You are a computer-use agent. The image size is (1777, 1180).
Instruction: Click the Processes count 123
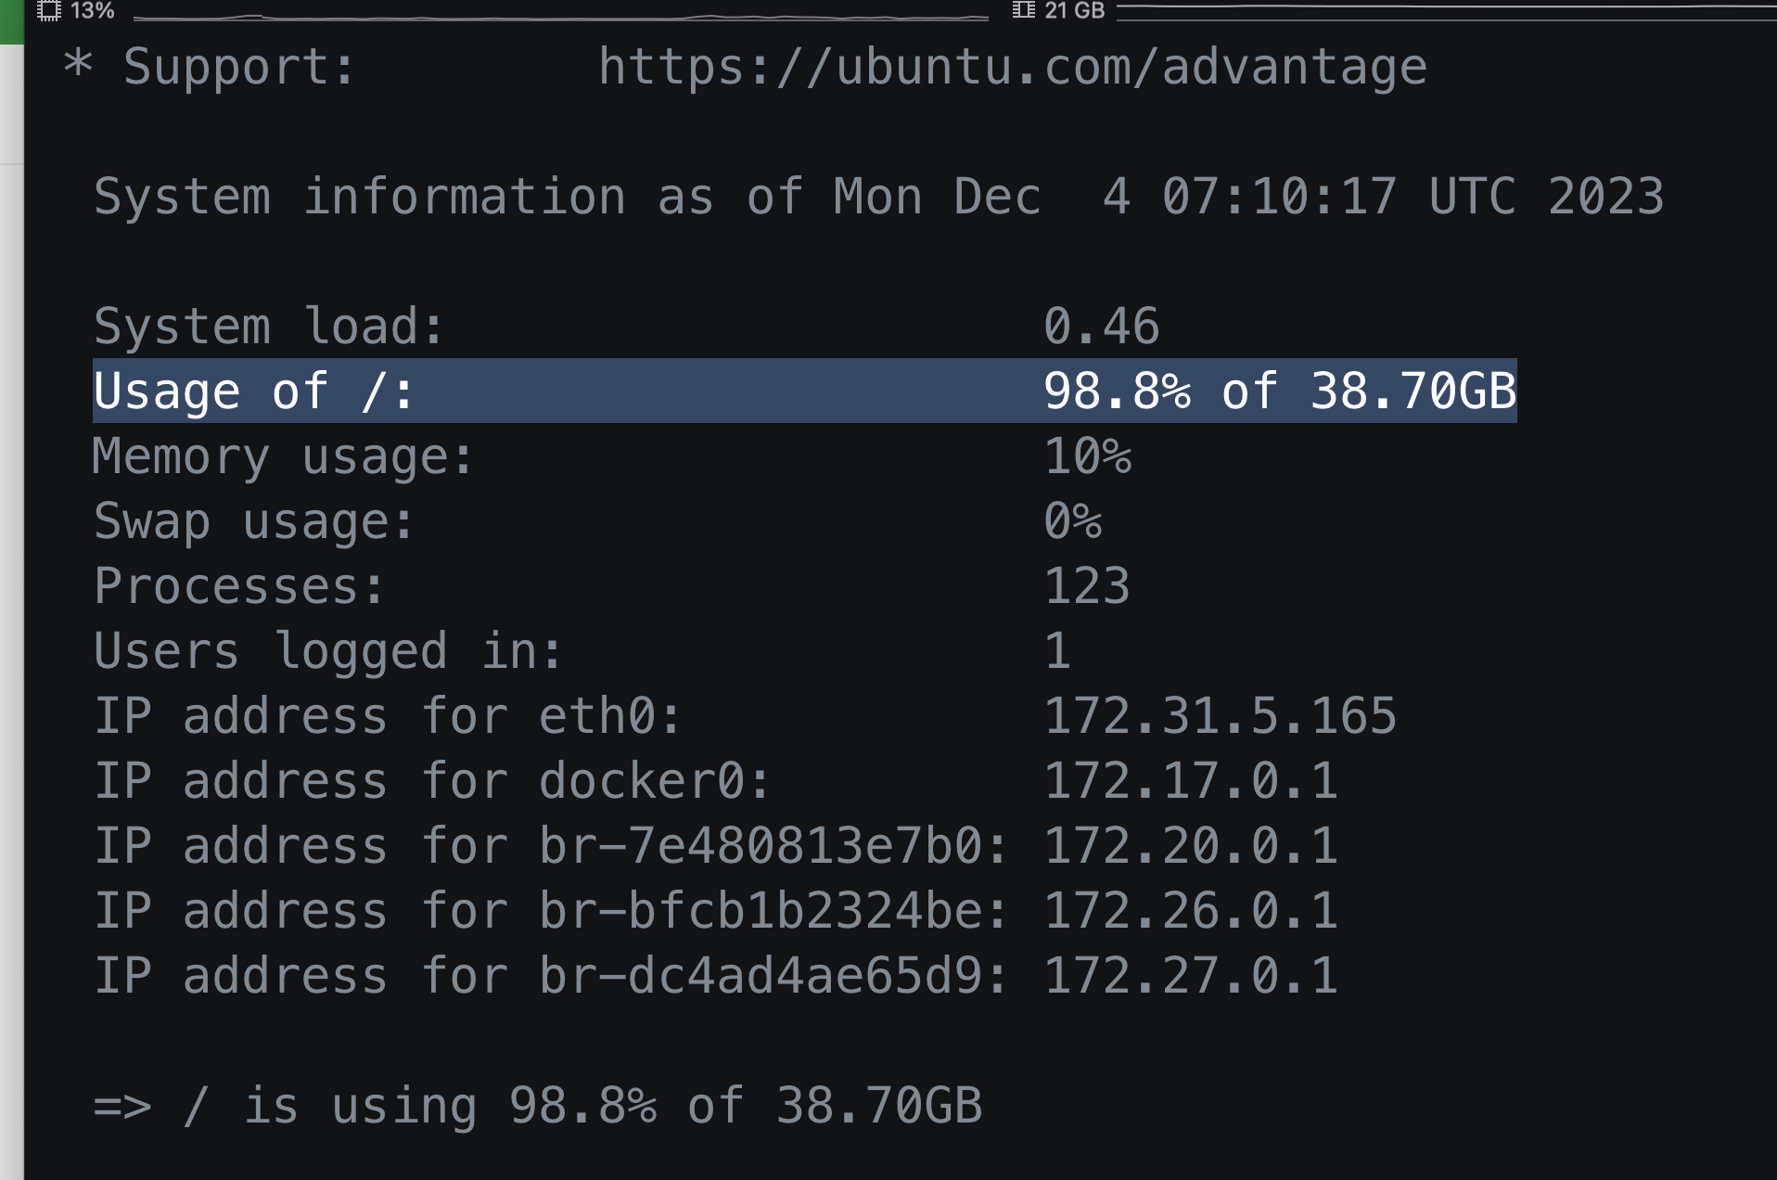click(x=1087, y=585)
